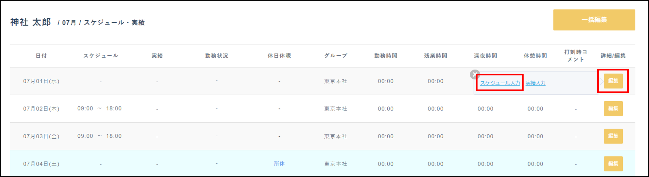Click 07月02日 schedule 09:00 ~ 18:00
Screen dimensions: 649x177
point(99,108)
